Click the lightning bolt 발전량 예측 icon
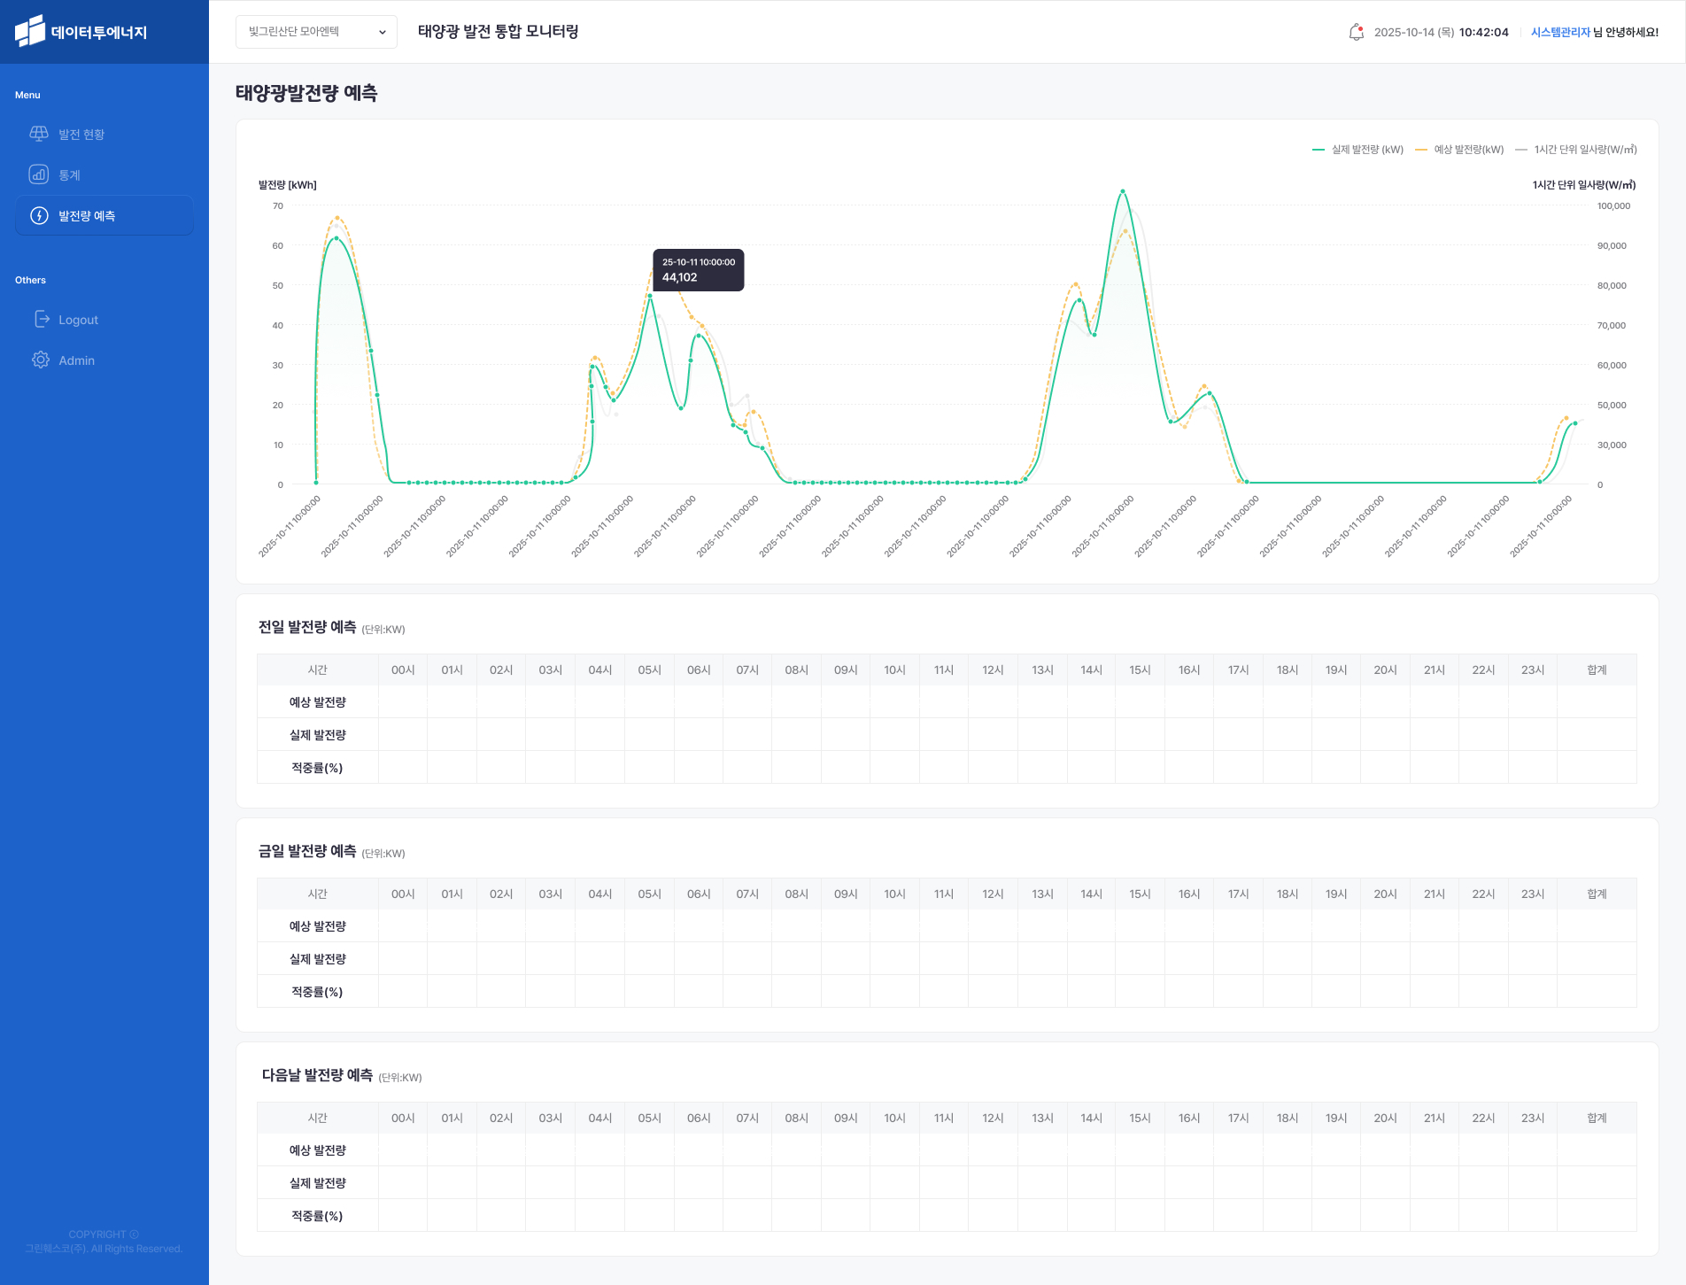This screenshot has height=1285, width=1686. pos(39,216)
